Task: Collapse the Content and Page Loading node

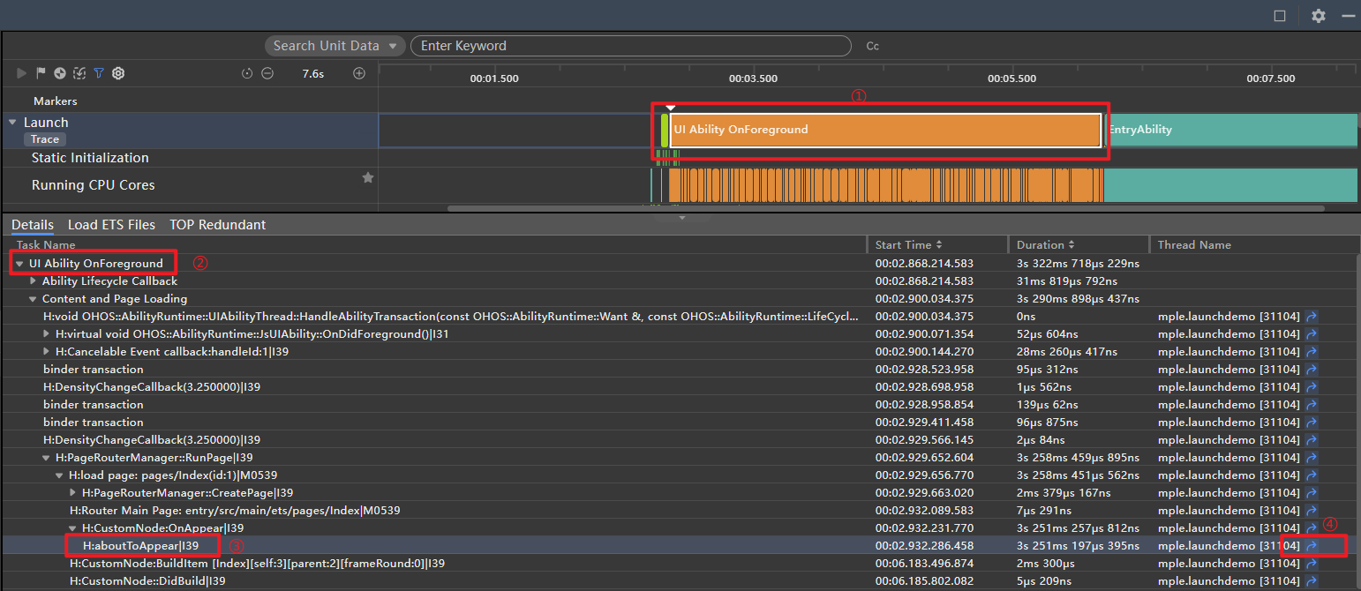Action: [34, 299]
